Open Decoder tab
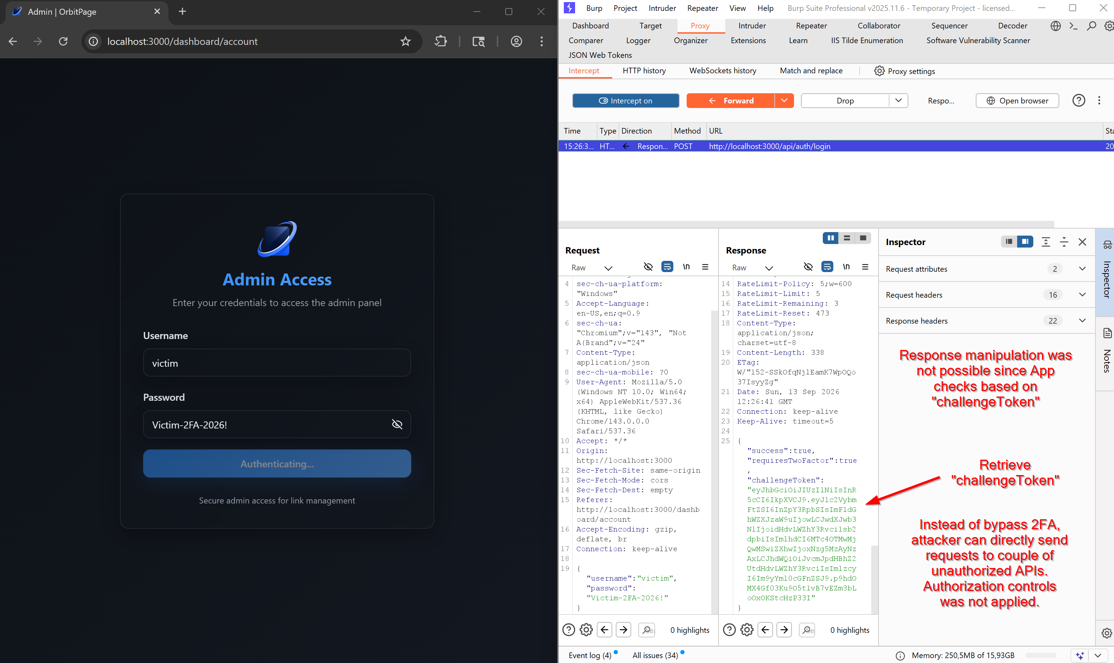Screen dimensions: 1114x663 point(1013,26)
